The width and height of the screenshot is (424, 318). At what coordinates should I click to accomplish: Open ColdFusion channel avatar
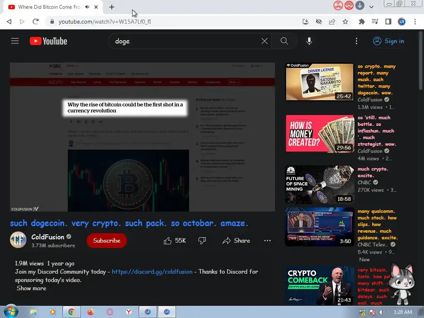click(18, 240)
